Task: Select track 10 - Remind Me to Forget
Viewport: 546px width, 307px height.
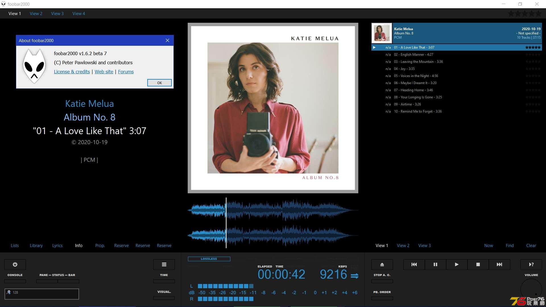Action: click(457, 111)
